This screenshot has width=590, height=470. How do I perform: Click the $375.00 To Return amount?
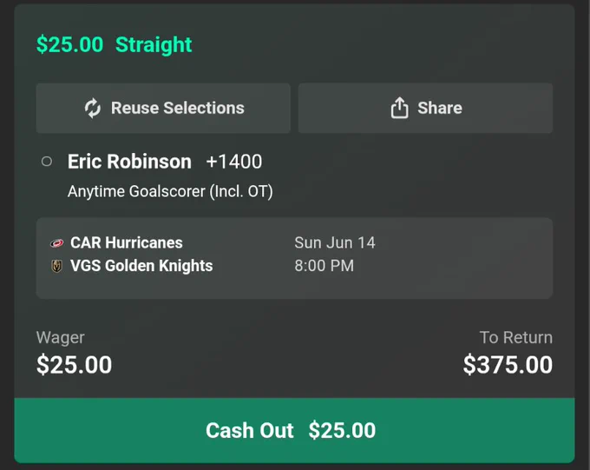(508, 365)
